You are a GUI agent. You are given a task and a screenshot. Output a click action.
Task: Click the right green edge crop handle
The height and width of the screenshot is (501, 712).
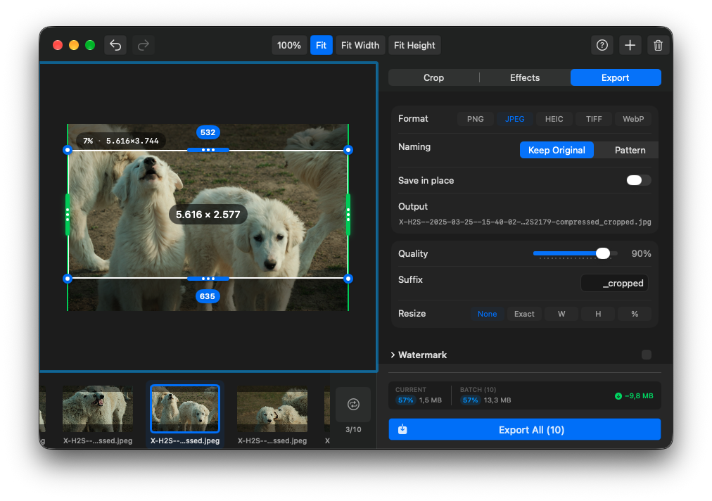(348, 215)
